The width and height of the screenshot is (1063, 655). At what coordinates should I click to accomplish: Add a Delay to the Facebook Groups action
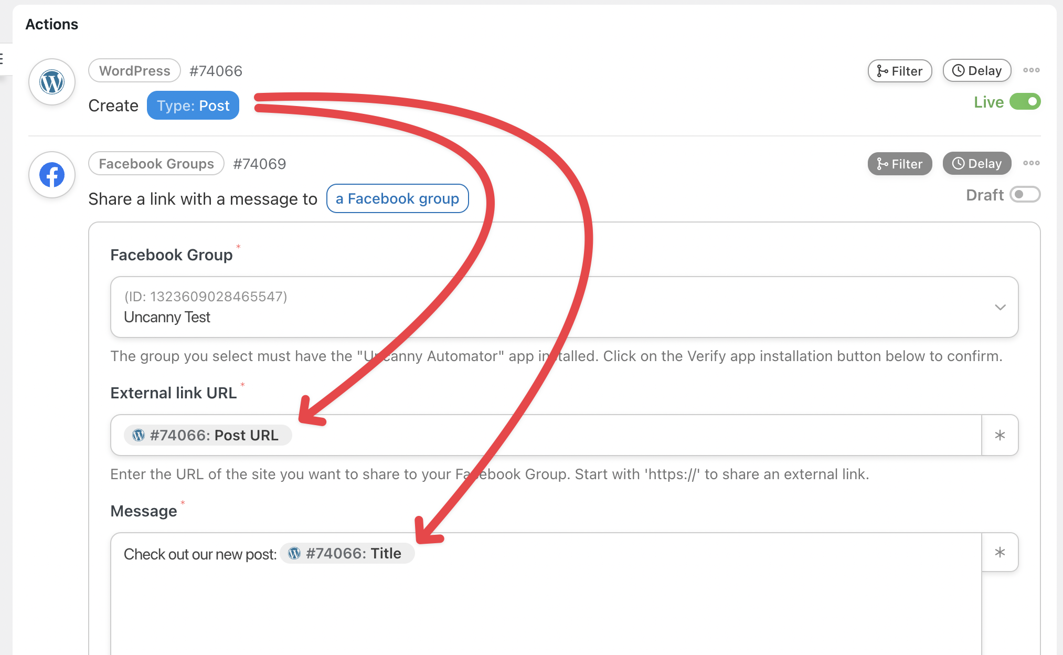[x=977, y=163]
